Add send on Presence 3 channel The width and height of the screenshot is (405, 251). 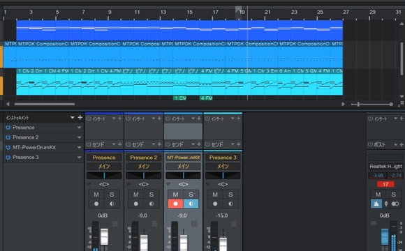238,144
